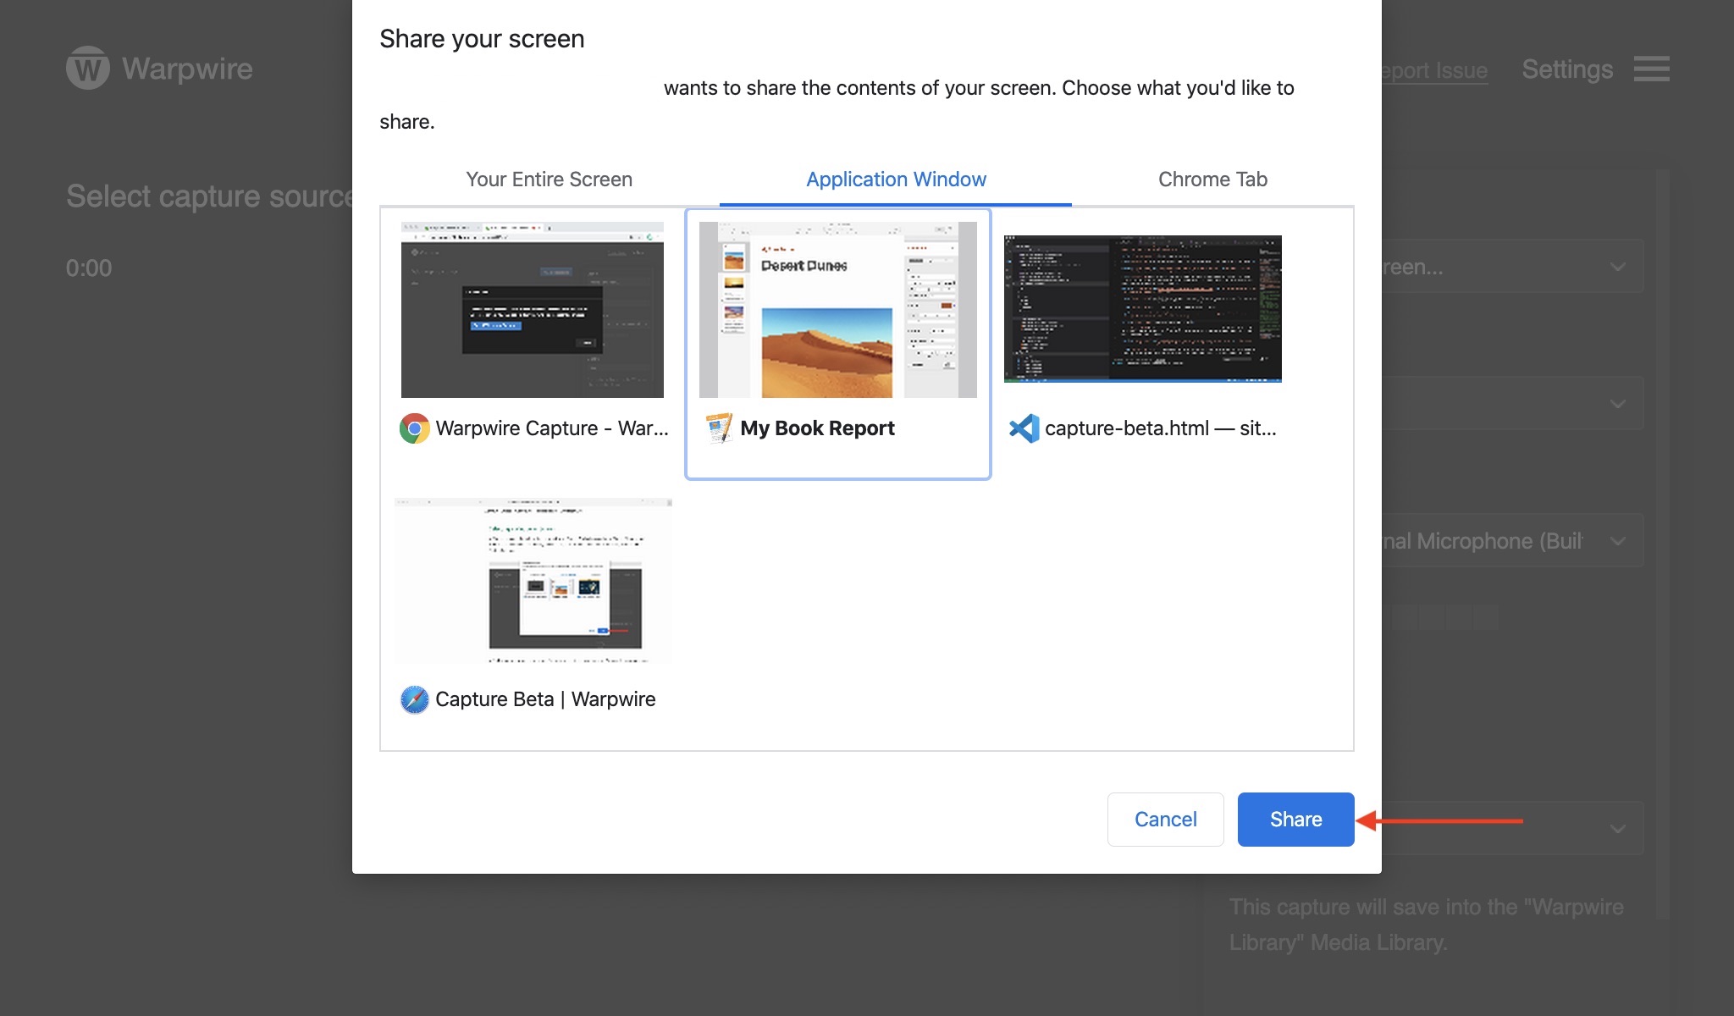This screenshot has width=1734, height=1016.
Task: Click the 'capture-beta.html — sit...' label
Action: (1160, 428)
